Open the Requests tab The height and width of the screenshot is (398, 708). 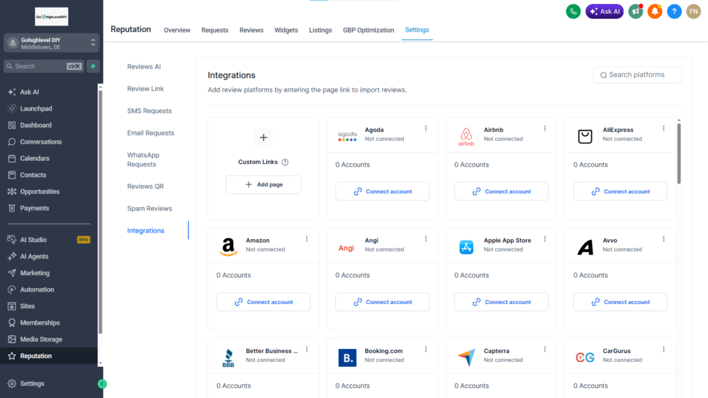pyautogui.click(x=215, y=30)
